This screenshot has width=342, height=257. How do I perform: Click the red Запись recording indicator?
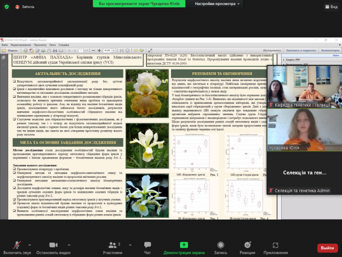point(25,7)
